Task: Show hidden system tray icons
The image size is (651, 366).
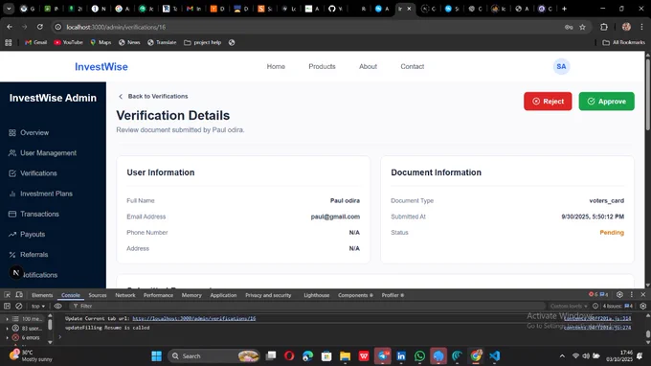Action: point(562,356)
